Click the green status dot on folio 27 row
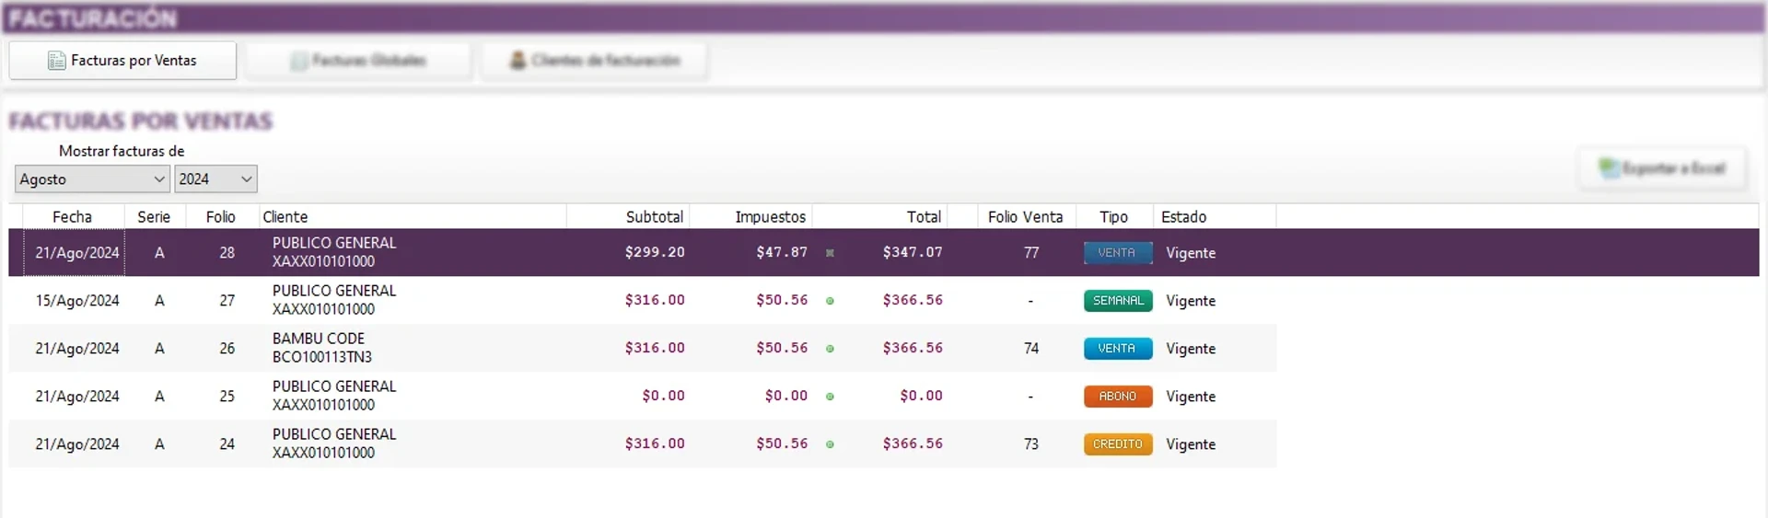 [830, 301]
